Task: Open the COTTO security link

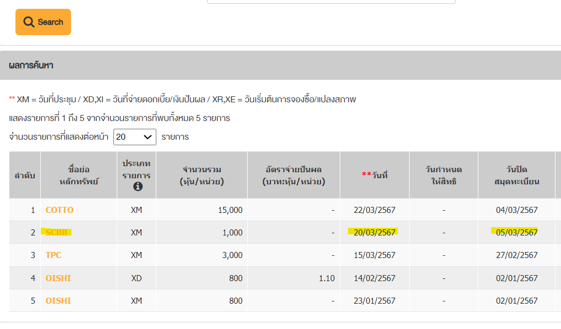Action: 59,210
